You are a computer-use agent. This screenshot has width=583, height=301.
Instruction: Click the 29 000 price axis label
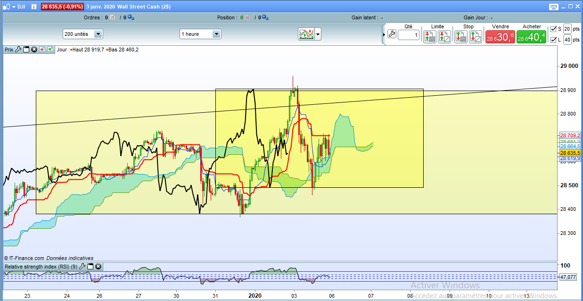[568, 66]
